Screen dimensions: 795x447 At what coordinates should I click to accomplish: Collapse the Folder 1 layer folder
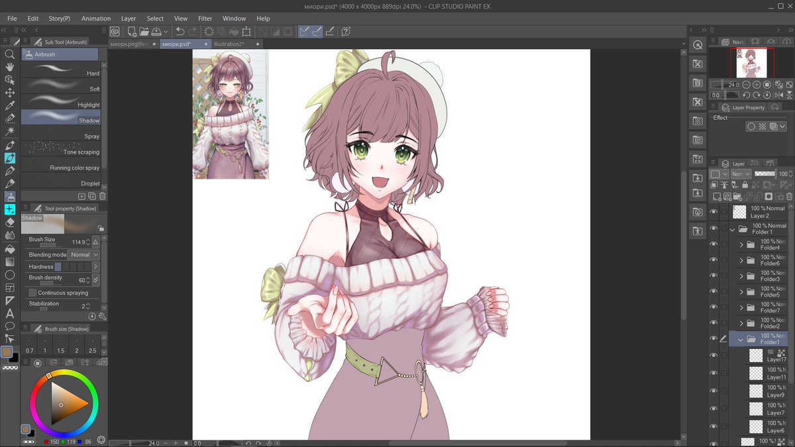click(x=733, y=229)
